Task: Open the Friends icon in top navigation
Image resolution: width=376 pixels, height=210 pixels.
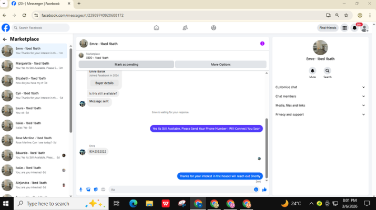Action: point(185,28)
